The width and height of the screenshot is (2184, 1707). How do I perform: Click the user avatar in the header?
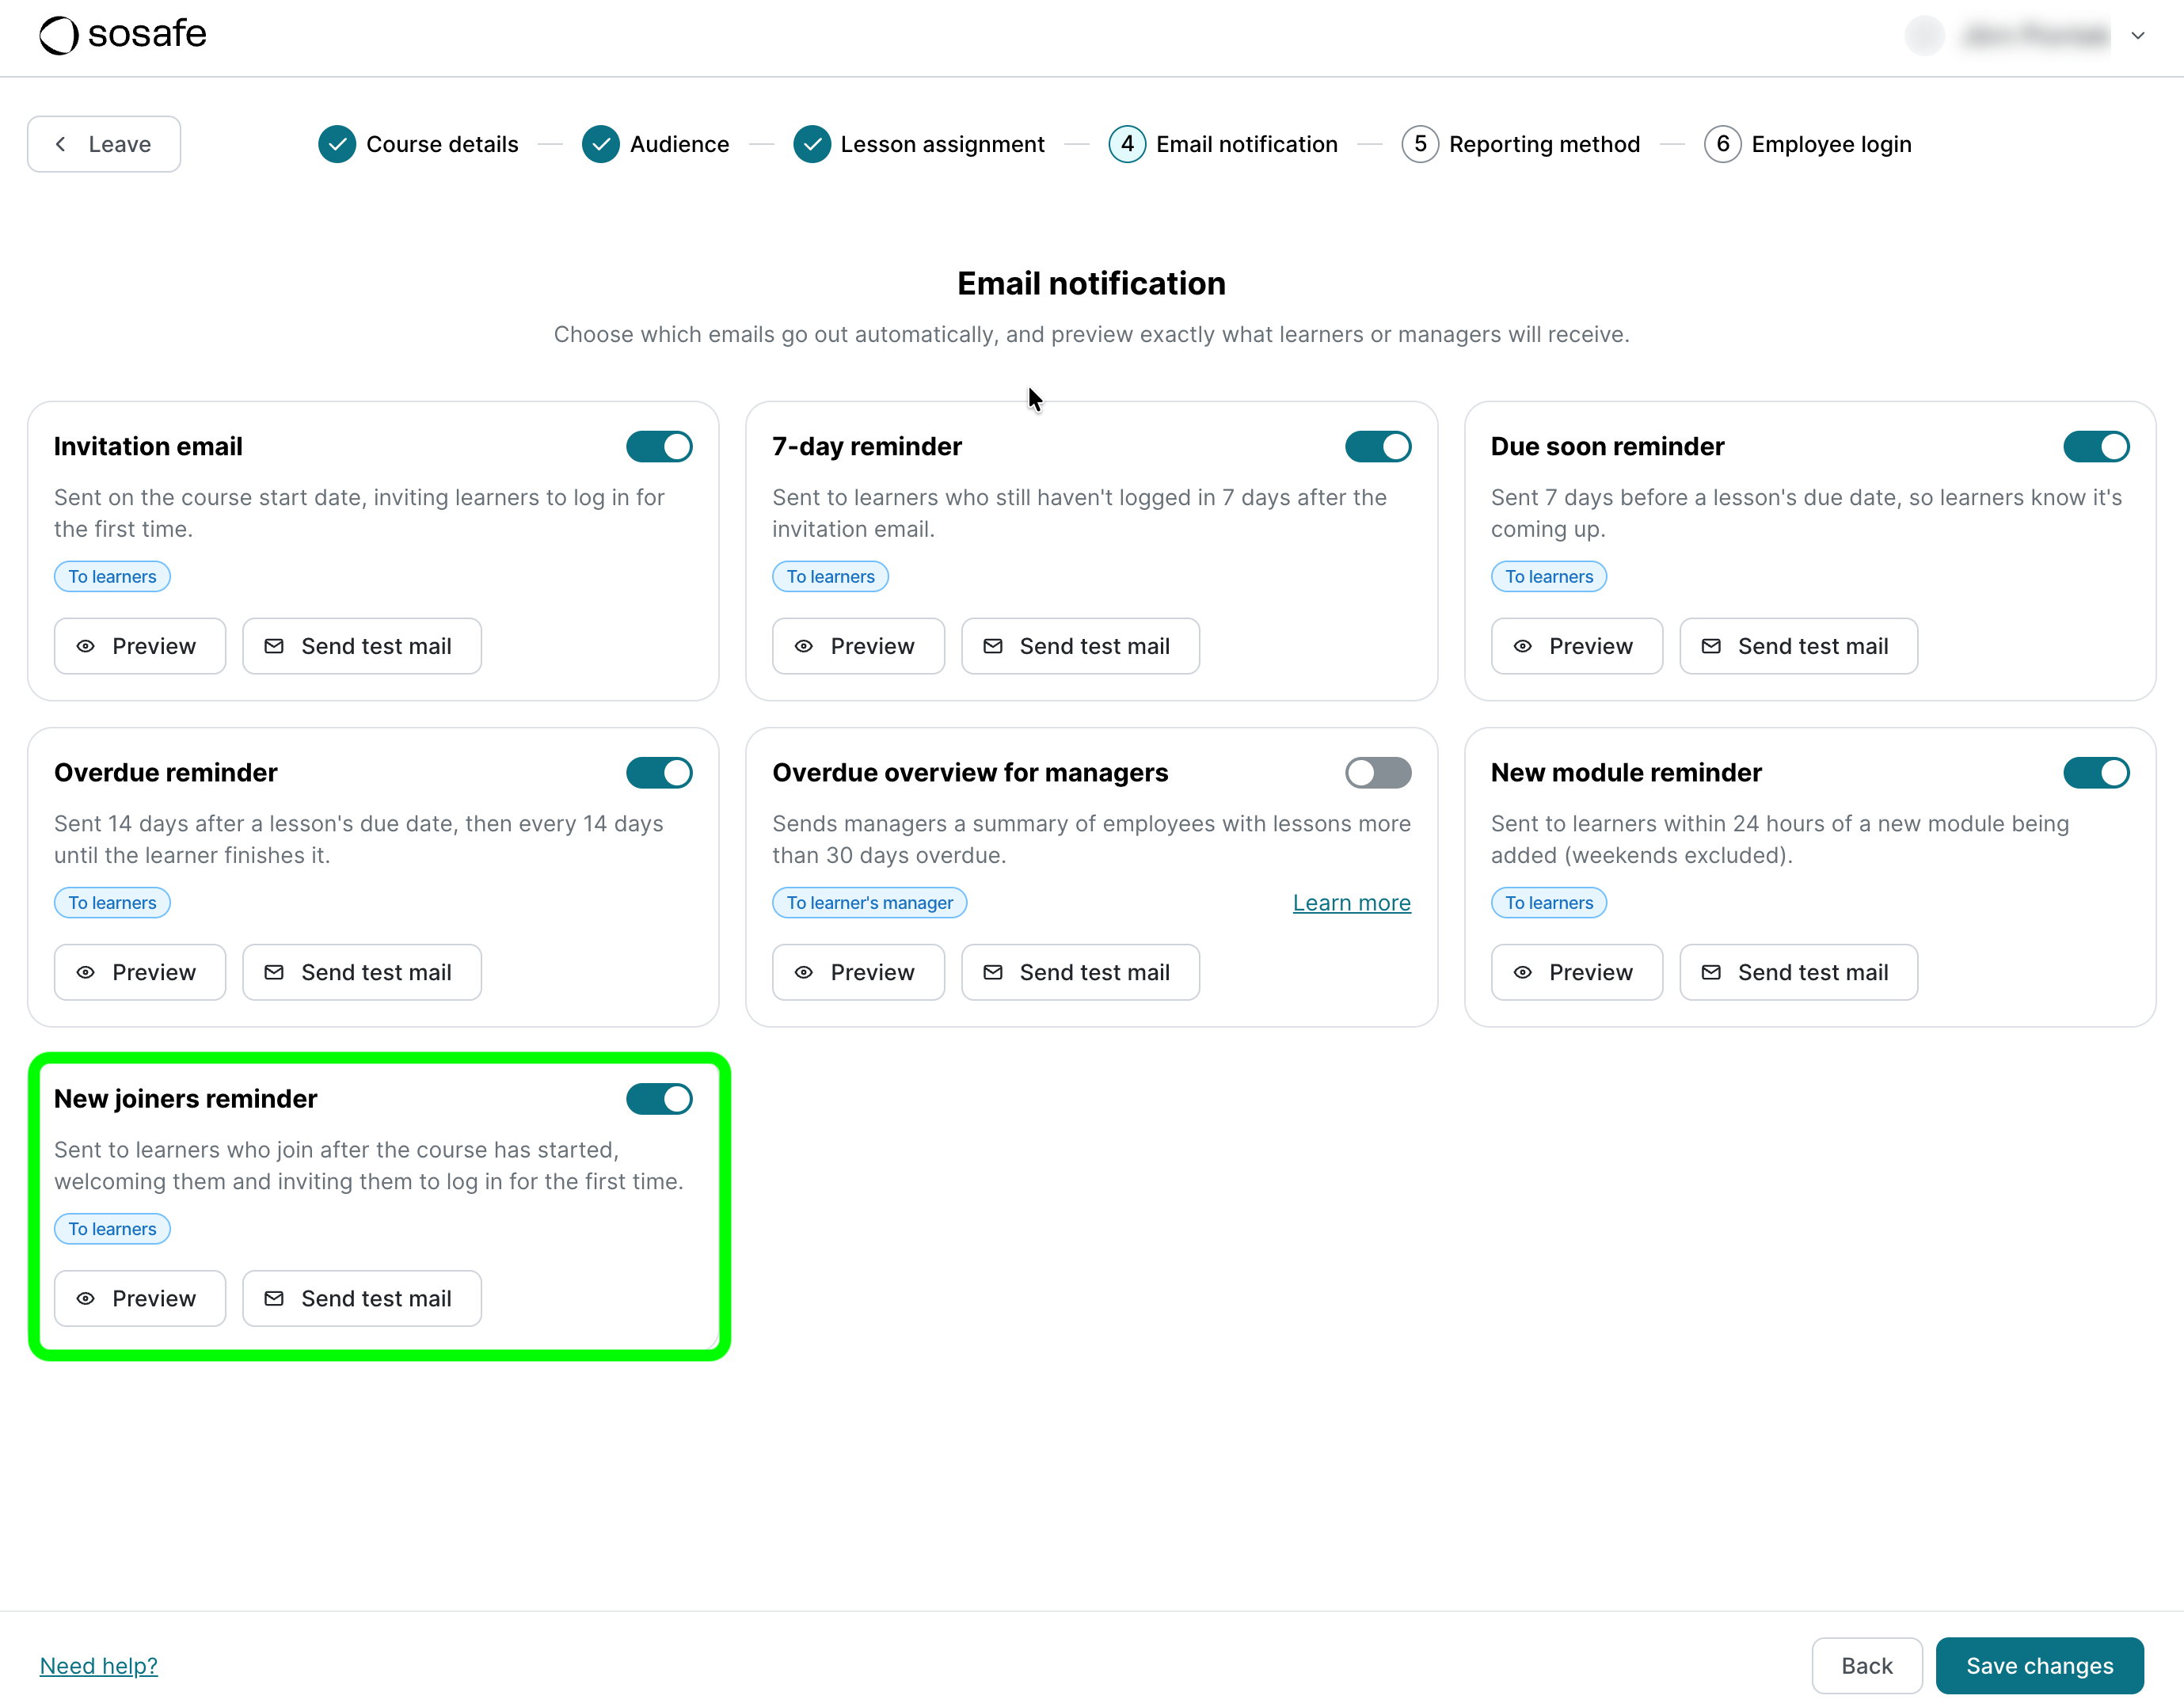click(1924, 36)
